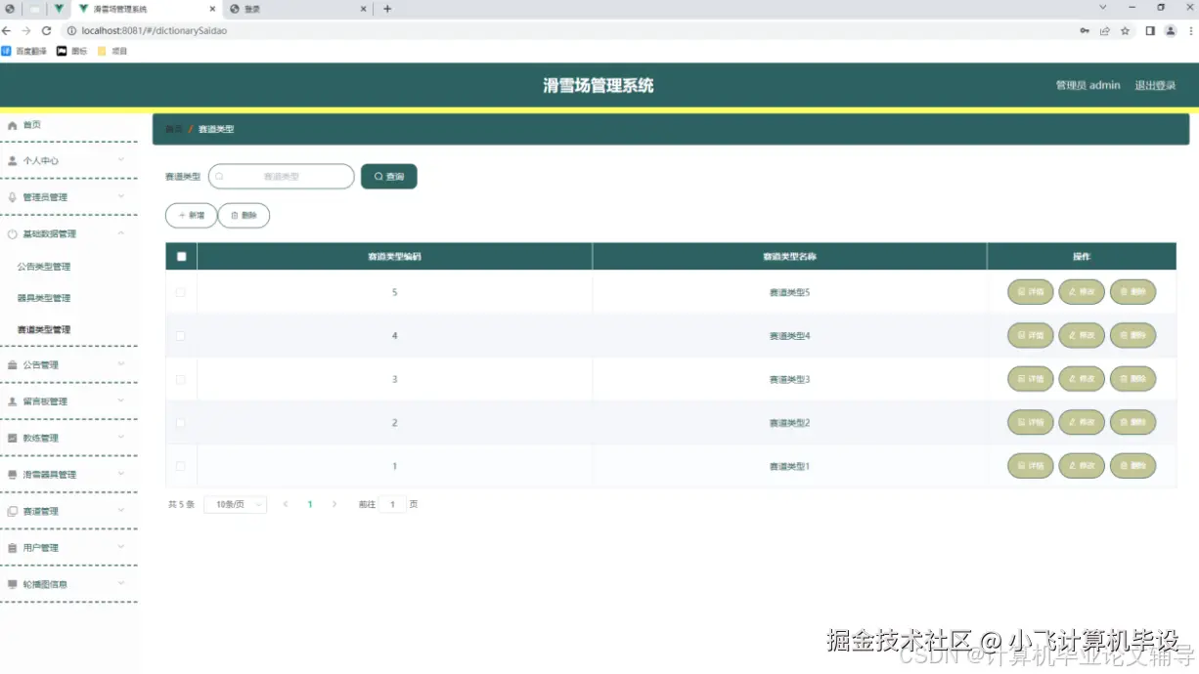Reload the page with browser refresh icon

click(x=46, y=30)
